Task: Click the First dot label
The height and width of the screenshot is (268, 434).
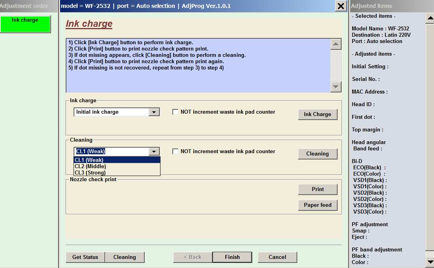Action: point(363,117)
